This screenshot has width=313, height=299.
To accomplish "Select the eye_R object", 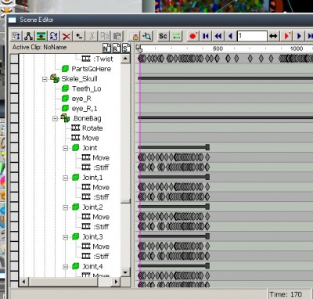I will (x=81, y=99).
